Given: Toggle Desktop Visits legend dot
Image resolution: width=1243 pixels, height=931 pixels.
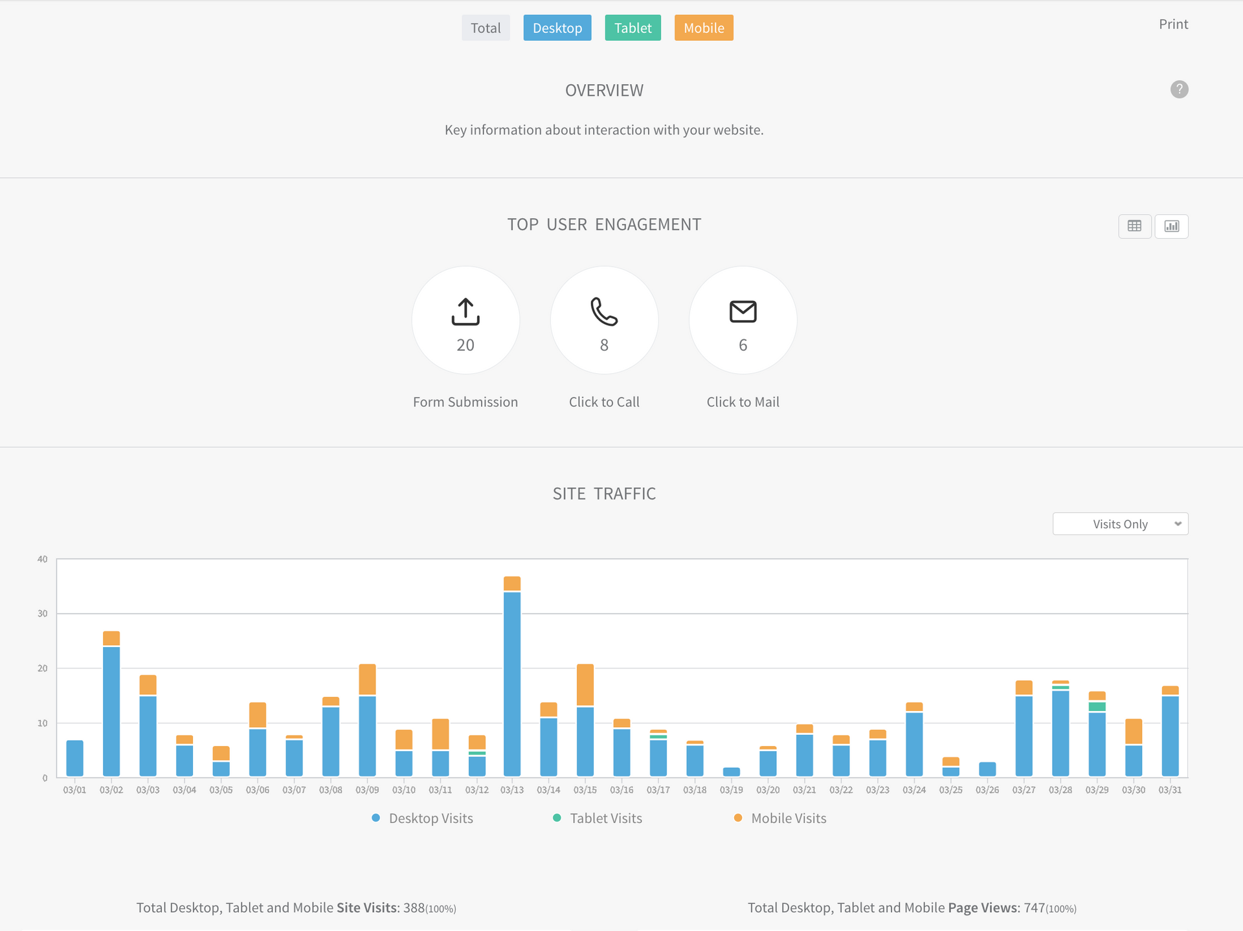Looking at the screenshot, I should tap(375, 818).
